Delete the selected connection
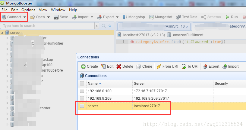Image resolution: width=246 pixels, height=130 pixels. coord(125,66)
